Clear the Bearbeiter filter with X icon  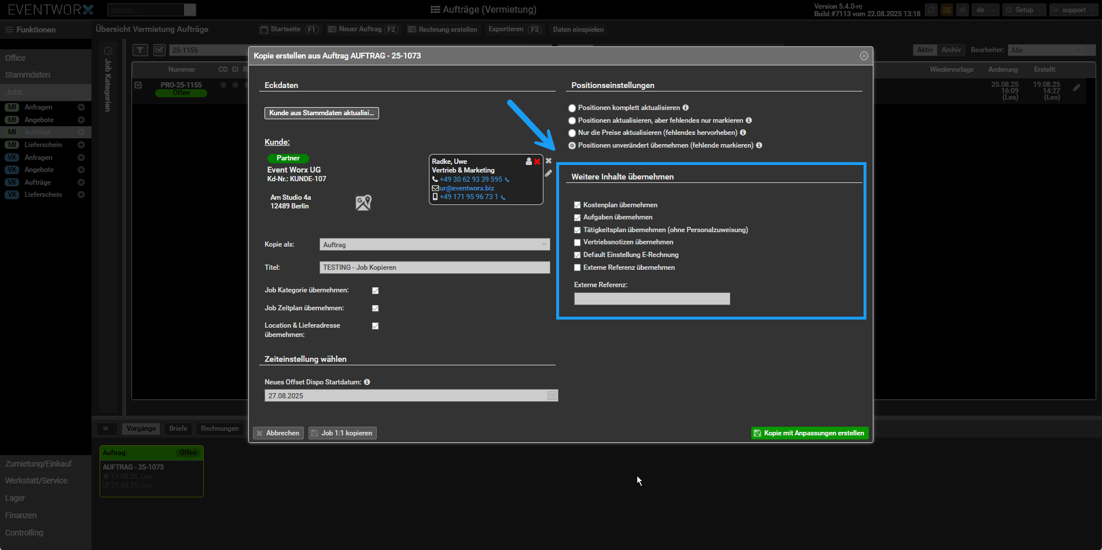(x=1090, y=50)
